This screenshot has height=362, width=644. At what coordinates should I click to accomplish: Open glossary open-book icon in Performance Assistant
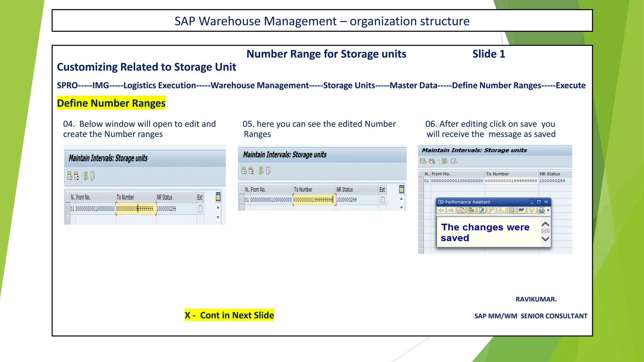[512, 210]
